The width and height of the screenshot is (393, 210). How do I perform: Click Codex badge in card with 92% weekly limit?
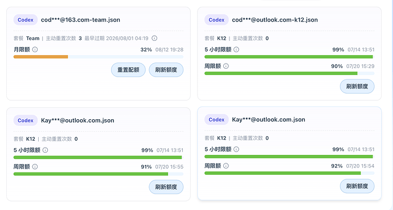pyautogui.click(x=216, y=120)
